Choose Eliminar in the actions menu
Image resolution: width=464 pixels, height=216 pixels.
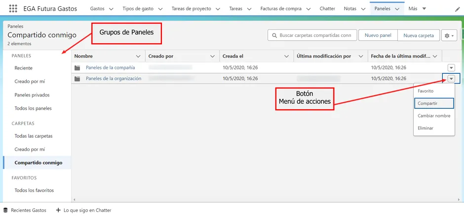pyautogui.click(x=434, y=128)
